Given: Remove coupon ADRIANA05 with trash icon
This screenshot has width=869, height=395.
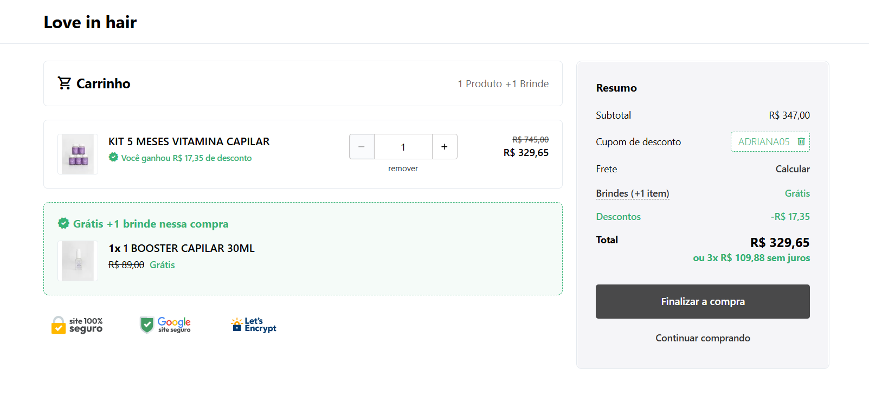Looking at the screenshot, I should click(801, 141).
